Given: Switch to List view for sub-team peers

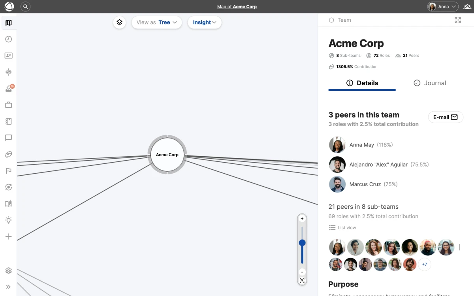Looking at the screenshot, I should 343,227.
